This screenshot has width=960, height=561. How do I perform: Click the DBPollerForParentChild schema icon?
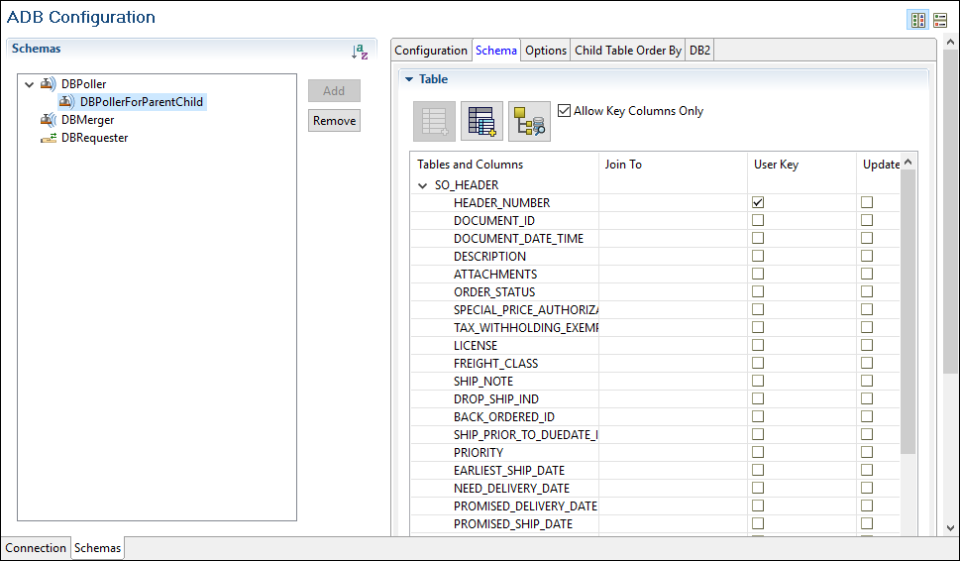pyautogui.click(x=66, y=102)
